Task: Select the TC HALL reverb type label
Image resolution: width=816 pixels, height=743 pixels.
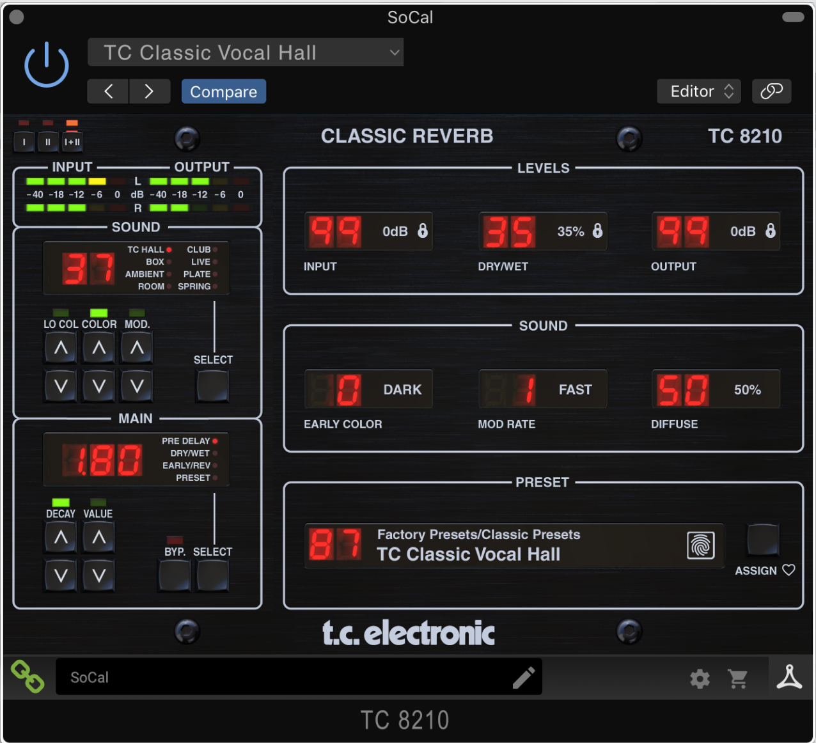Action: (145, 249)
